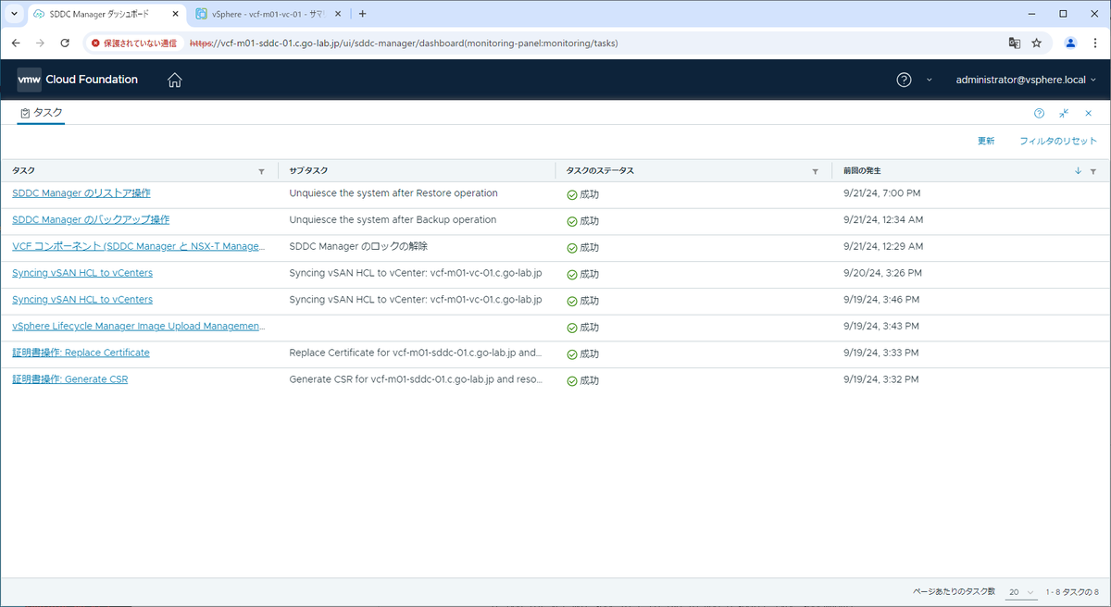The image size is (1111, 607).
Task: Click the translate page icon in address bar
Action: 1015,43
